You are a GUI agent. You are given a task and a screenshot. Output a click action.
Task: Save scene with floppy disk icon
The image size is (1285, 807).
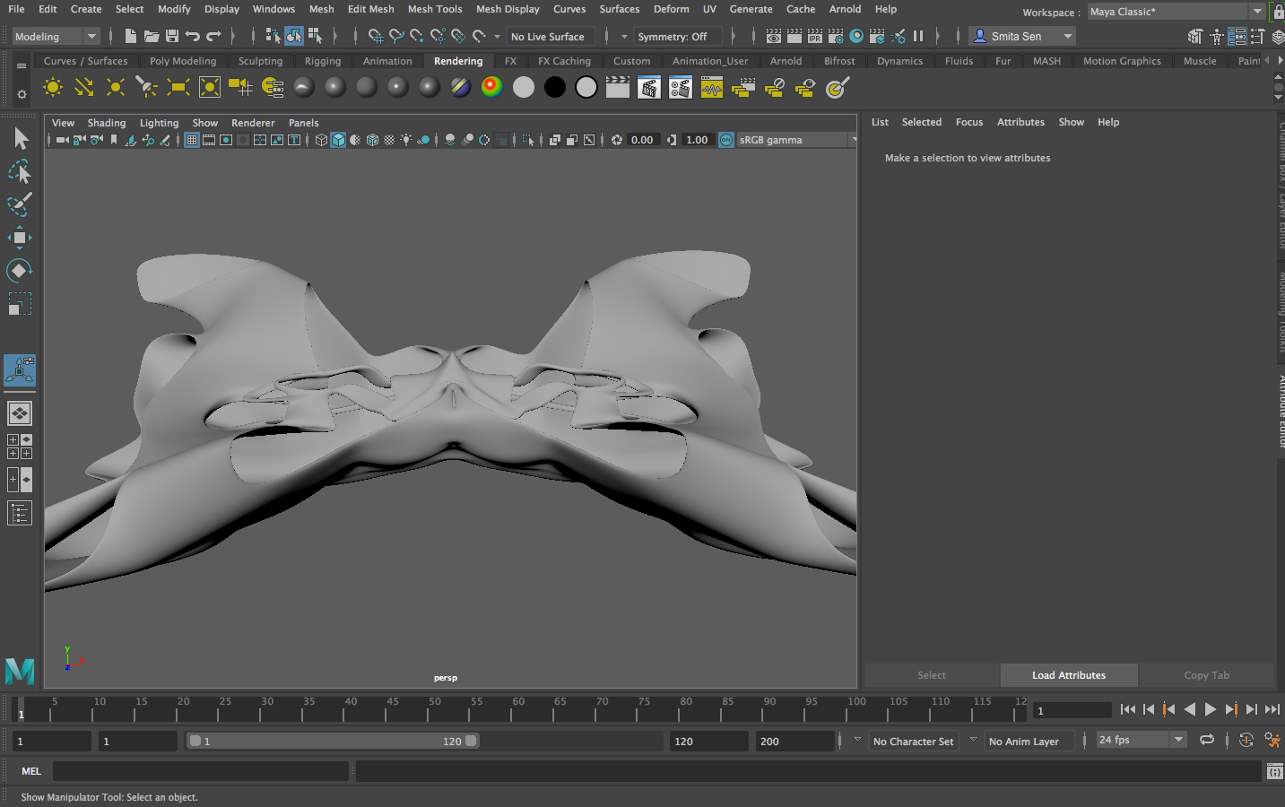pos(172,37)
